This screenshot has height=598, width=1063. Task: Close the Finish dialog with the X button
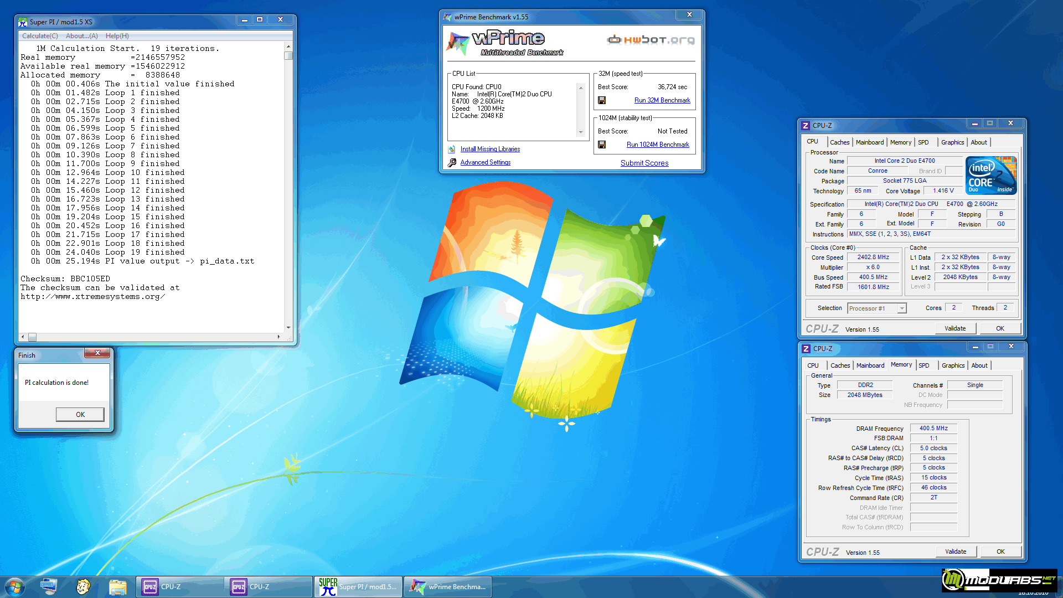[97, 353]
